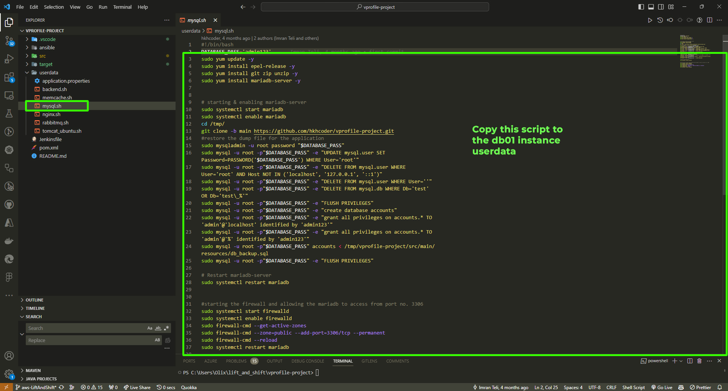The height and width of the screenshot is (391, 728).
Task: Open tomcat_ubuntu.sh file
Action: pos(62,131)
